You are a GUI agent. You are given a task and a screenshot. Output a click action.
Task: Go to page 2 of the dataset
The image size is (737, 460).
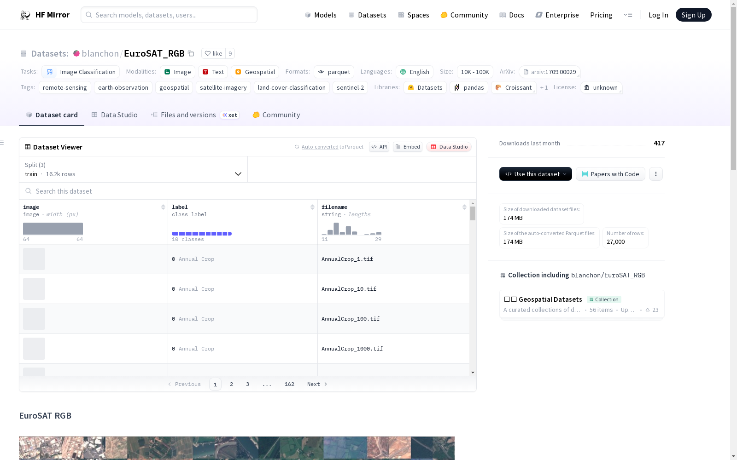pyautogui.click(x=231, y=384)
